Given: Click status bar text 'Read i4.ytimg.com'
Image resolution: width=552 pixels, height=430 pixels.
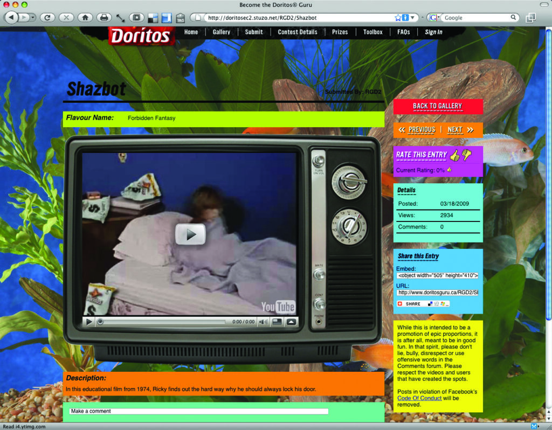Looking at the screenshot, I should pos(24,426).
